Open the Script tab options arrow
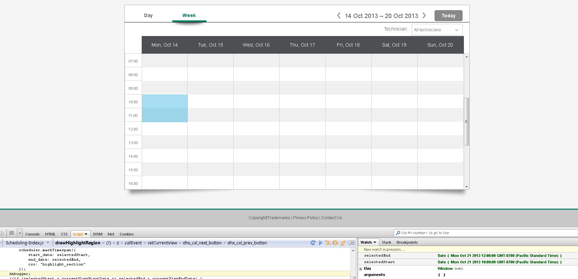 pos(86,234)
